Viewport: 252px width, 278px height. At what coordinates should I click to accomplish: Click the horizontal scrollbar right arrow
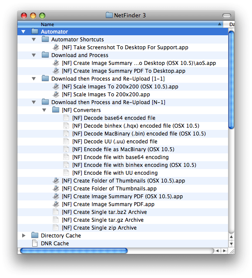coord(225,251)
